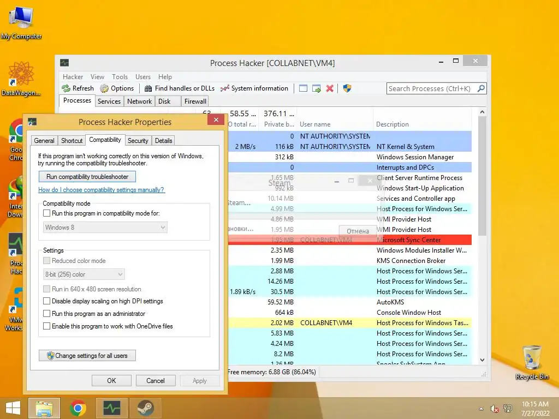Open the General properties tab
This screenshot has height=419, width=559.
pos(44,141)
